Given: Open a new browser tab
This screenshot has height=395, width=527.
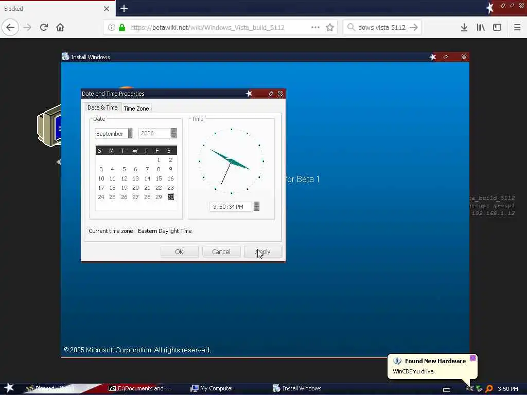Looking at the screenshot, I should click(124, 8).
